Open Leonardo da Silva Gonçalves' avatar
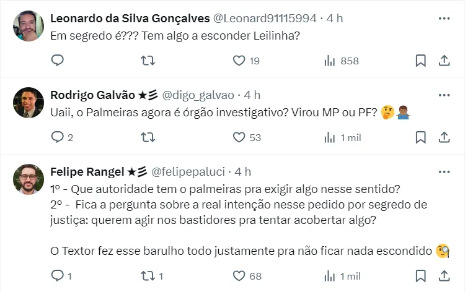The image size is (473, 292). (29, 26)
